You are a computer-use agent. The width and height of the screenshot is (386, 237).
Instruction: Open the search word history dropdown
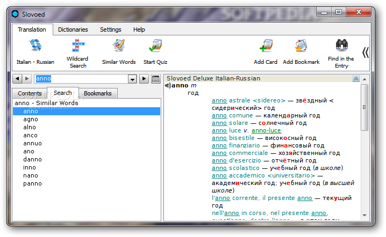pyautogui.click(x=132, y=79)
